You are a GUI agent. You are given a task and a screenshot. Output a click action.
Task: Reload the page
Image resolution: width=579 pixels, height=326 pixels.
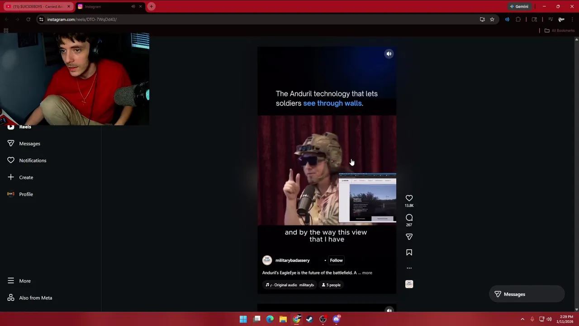tap(28, 19)
